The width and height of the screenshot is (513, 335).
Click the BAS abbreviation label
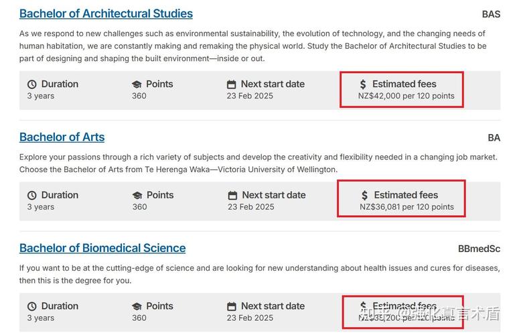pyautogui.click(x=491, y=15)
